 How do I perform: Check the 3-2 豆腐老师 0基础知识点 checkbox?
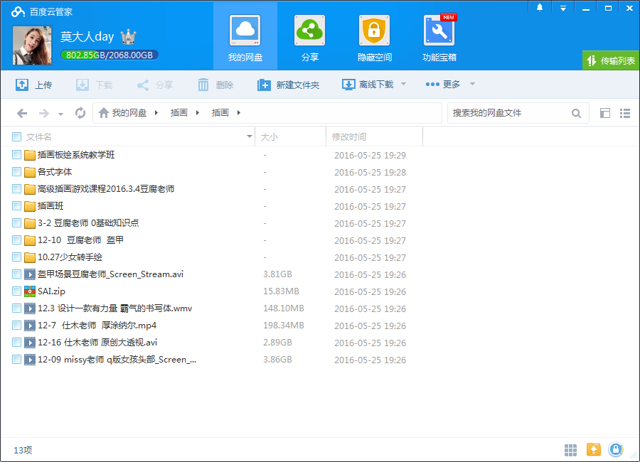coord(17,223)
